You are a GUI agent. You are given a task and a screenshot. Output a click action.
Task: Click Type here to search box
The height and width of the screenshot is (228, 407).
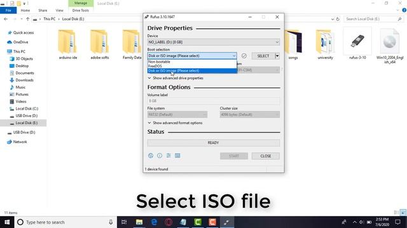[x=66, y=222]
